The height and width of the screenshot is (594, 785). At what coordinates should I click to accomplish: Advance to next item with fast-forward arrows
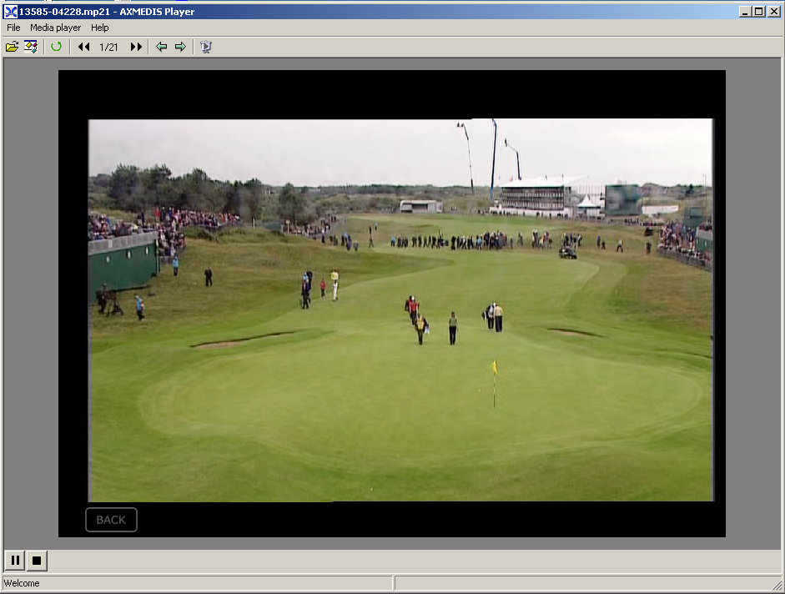click(136, 47)
